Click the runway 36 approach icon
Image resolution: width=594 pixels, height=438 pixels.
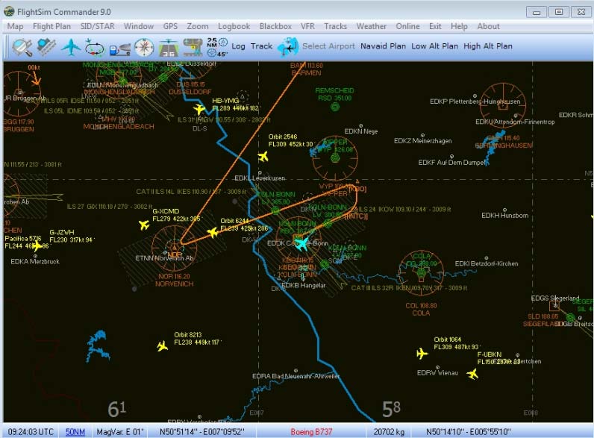[169, 47]
